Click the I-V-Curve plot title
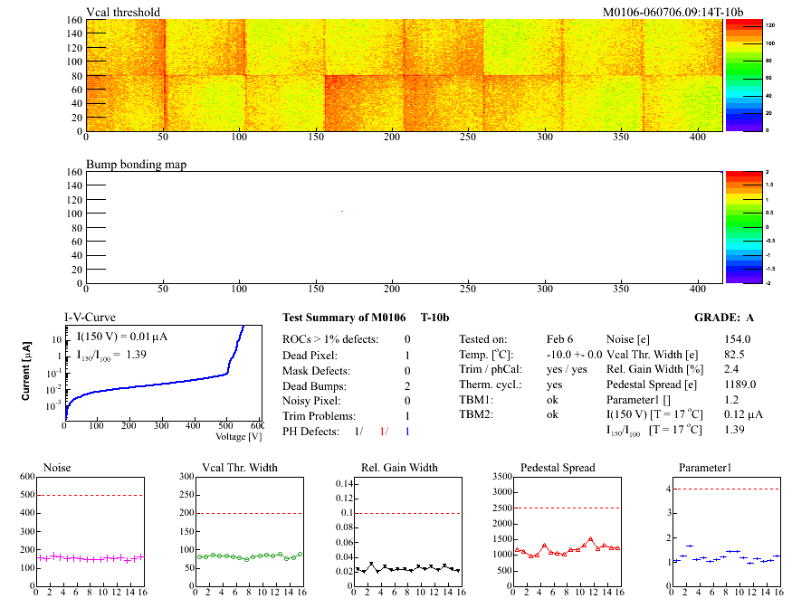Screen dimensions: 811x608 click(x=89, y=318)
